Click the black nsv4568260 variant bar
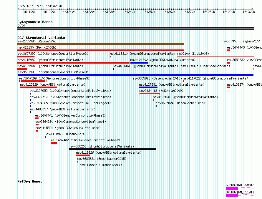The image size is (262, 199). tap(113, 149)
